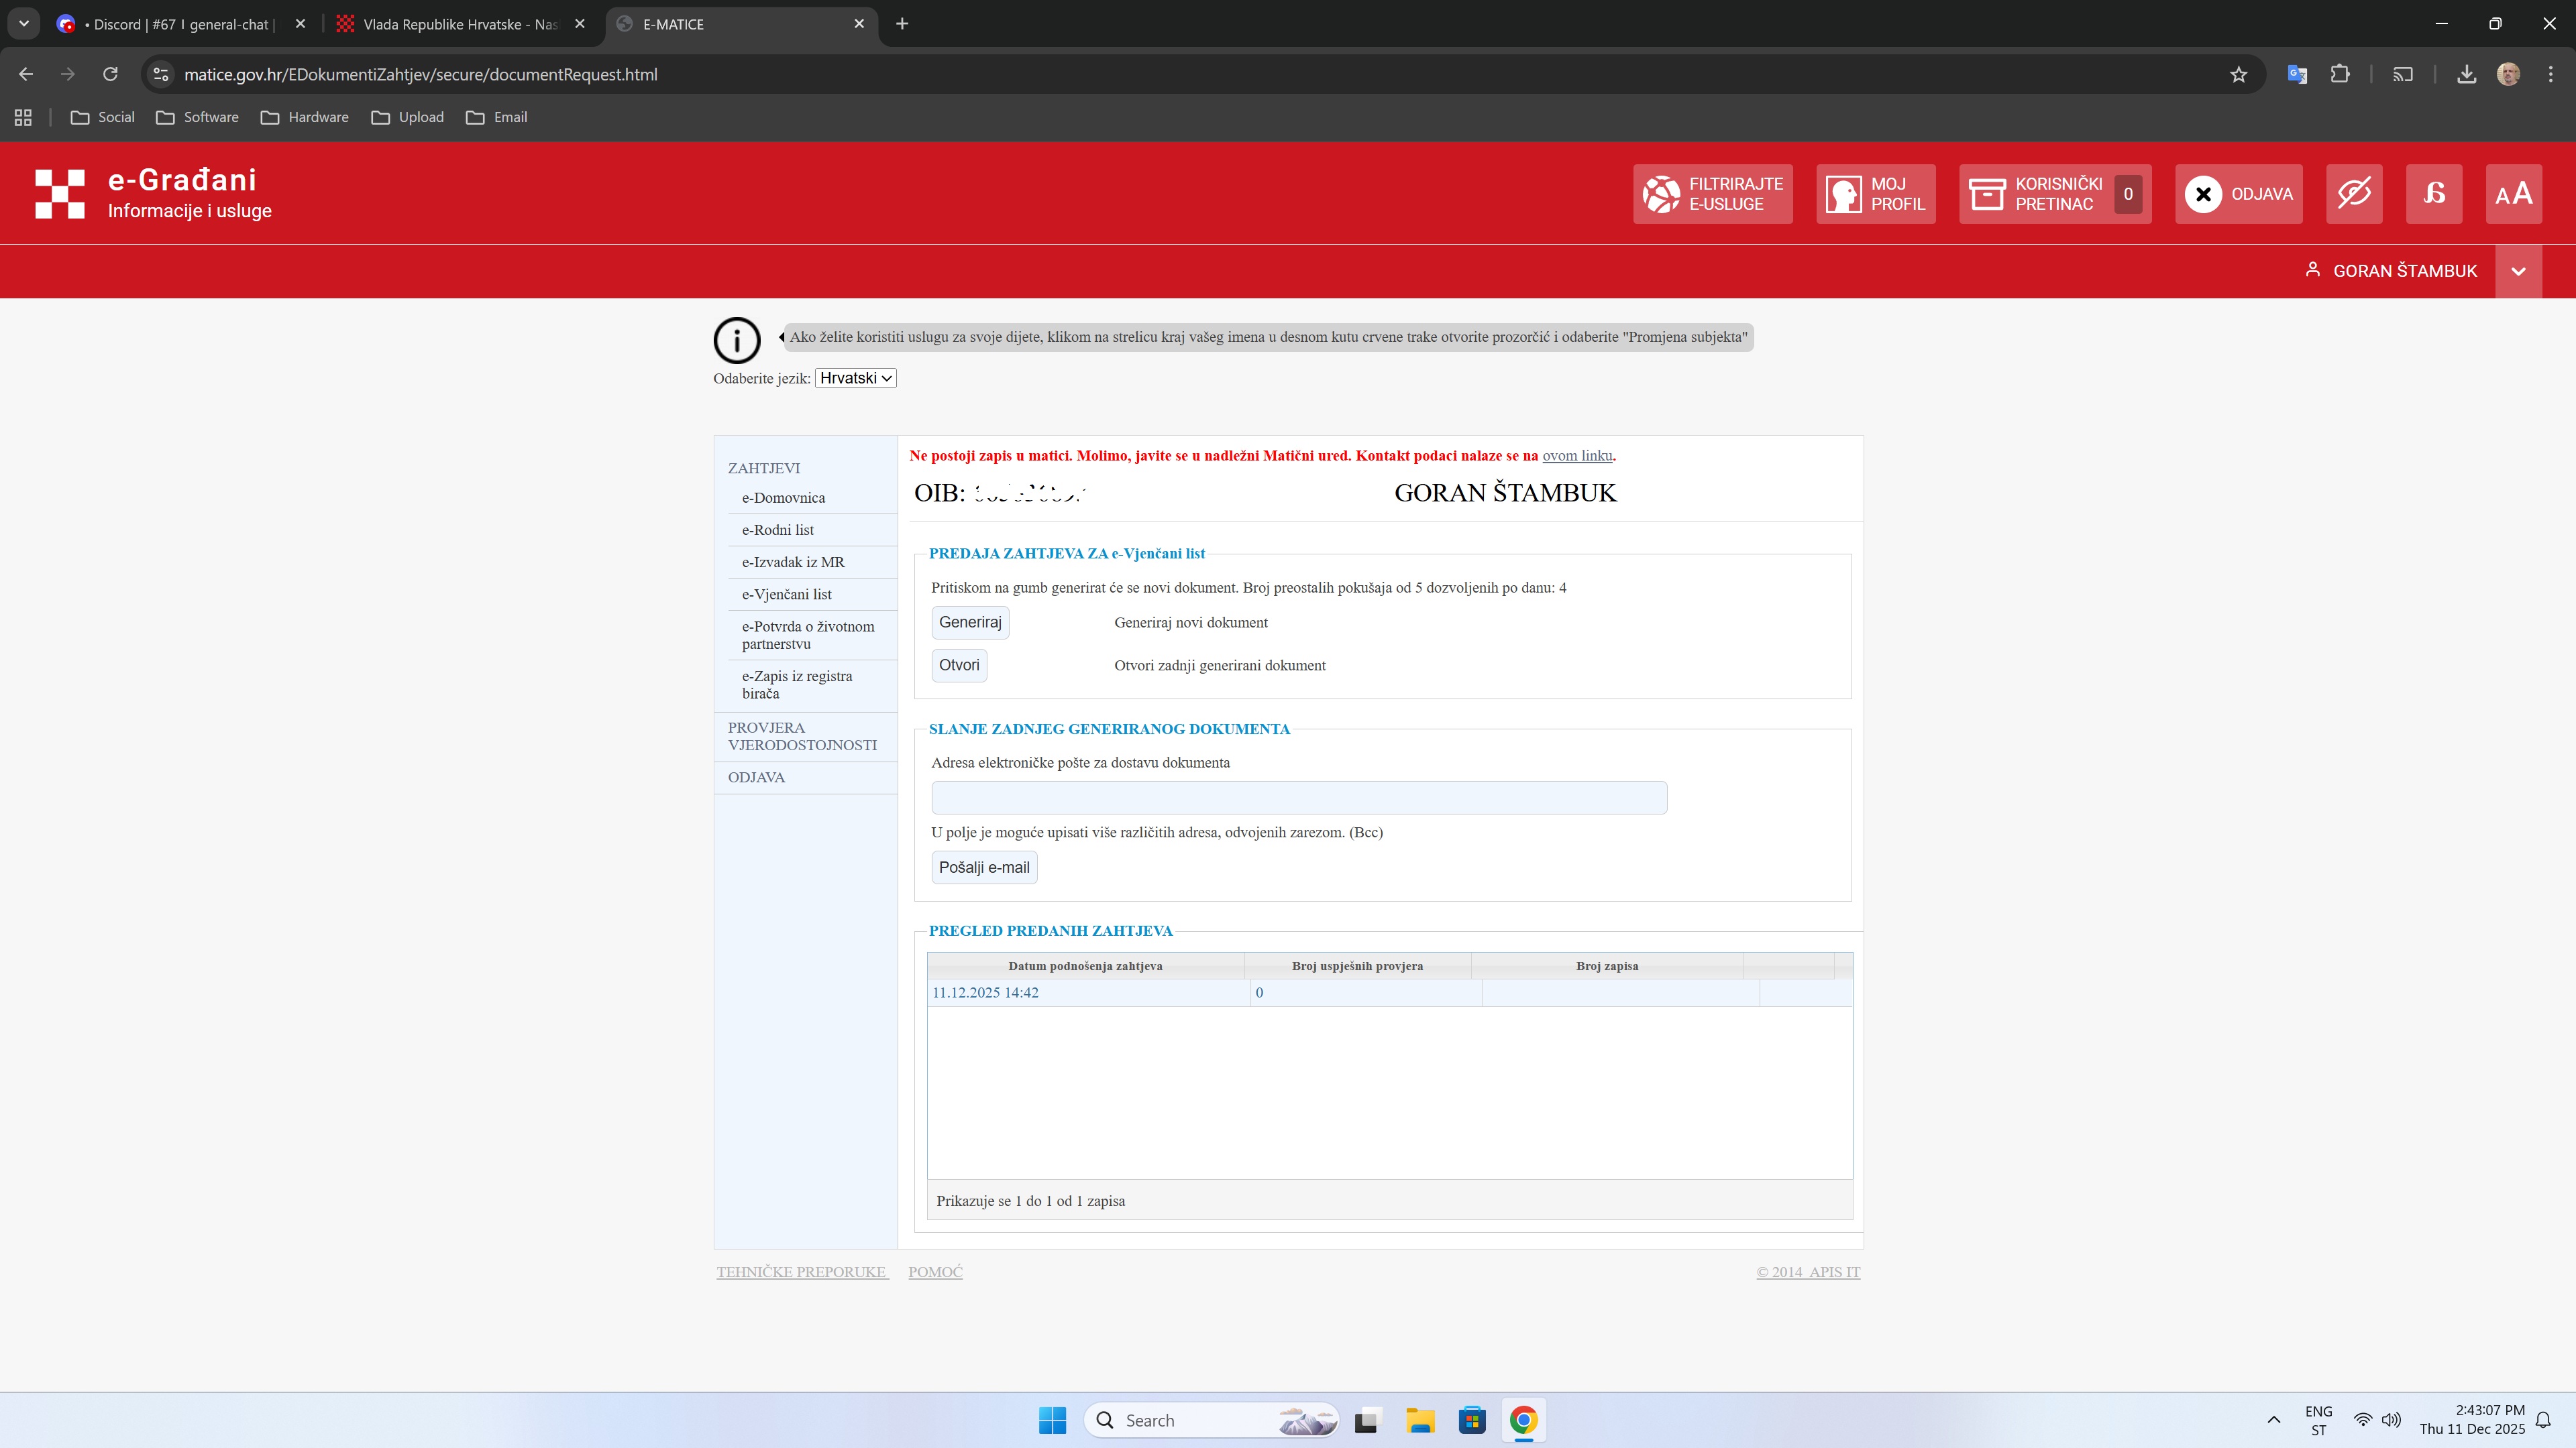This screenshot has height=1448, width=2576.
Task: Open File Explorer from taskbar
Action: click(x=1419, y=1420)
